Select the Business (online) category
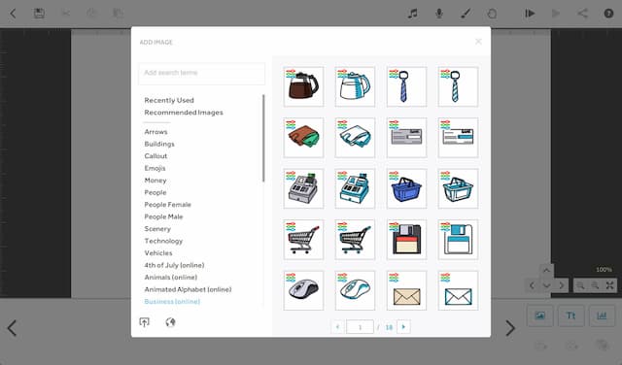Viewport: 622px width, 365px height. click(172, 302)
